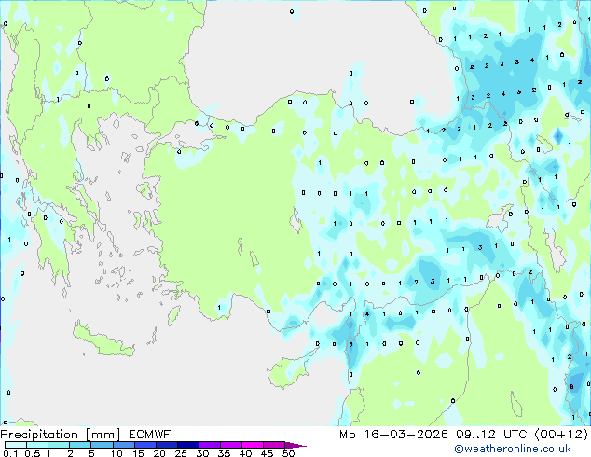Click the 'Precipitation [mm]' title text
This screenshot has height=457, width=591.
61,435
